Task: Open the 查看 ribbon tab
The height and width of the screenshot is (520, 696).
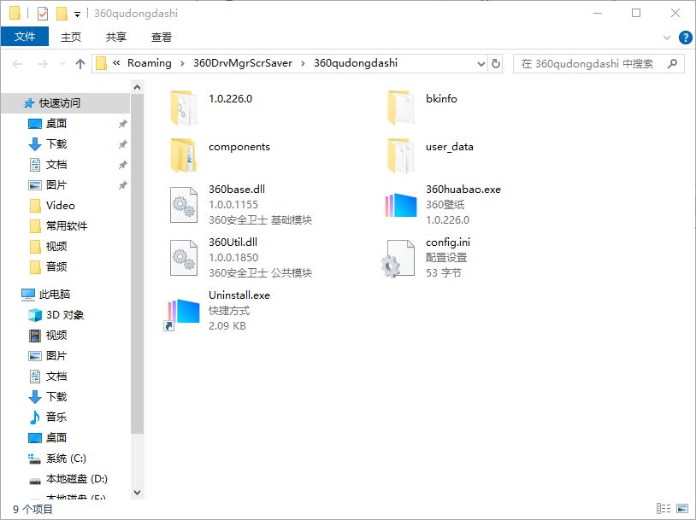Action: click(162, 38)
